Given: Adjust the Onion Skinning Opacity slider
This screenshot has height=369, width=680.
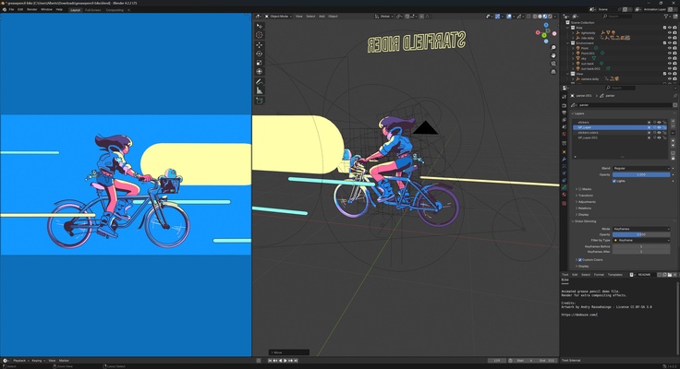Looking at the screenshot, I should coord(641,234).
